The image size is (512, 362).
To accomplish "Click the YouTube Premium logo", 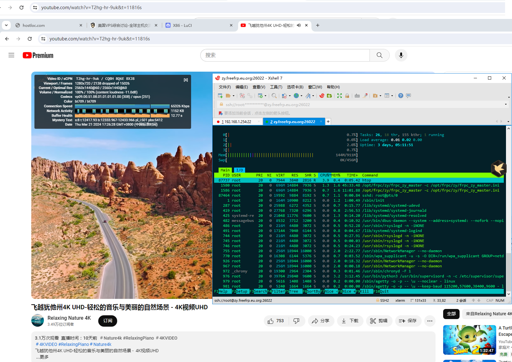I will pos(38,55).
